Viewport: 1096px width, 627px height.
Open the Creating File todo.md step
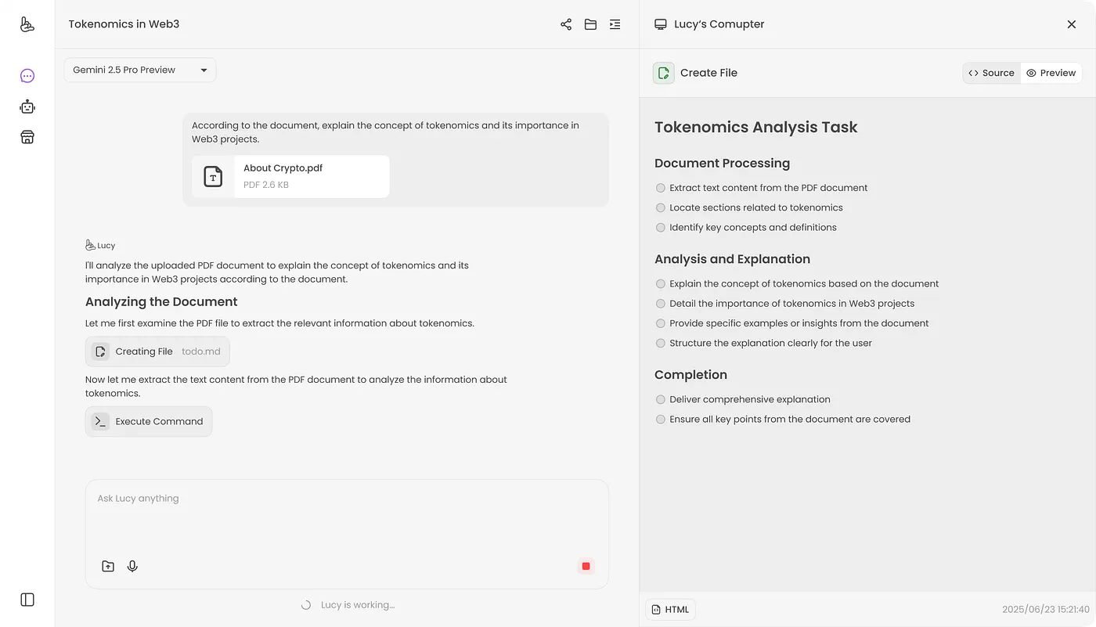[157, 351]
